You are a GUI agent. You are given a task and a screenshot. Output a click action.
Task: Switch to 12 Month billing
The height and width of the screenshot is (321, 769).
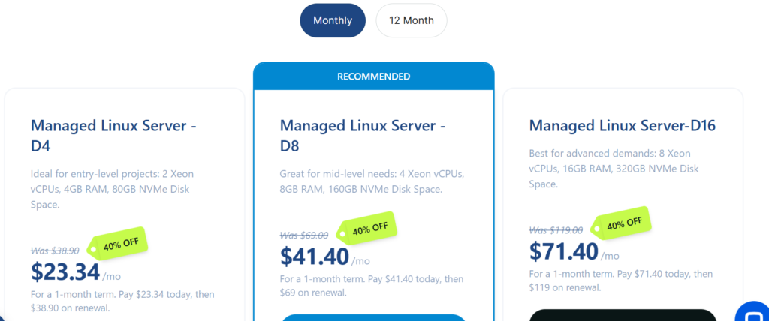(411, 20)
